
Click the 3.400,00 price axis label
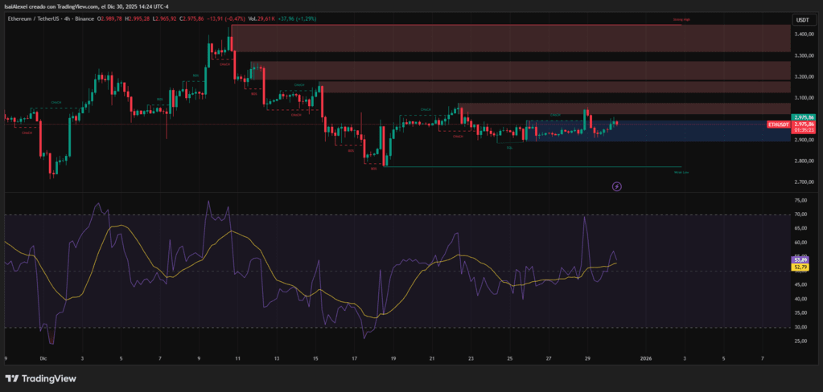(x=804, y=35)
